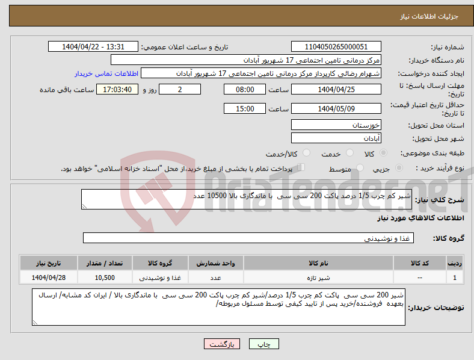
Task: Click the نام کالا column header
Action: tap(318, 263)
